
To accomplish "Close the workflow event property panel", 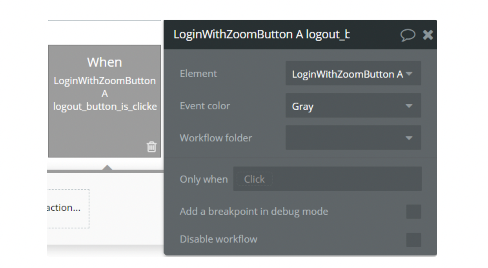I will pos(428,35).
